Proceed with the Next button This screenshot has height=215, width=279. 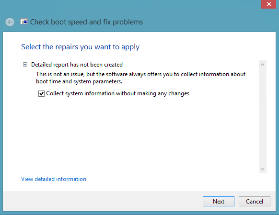click(219, 201)
